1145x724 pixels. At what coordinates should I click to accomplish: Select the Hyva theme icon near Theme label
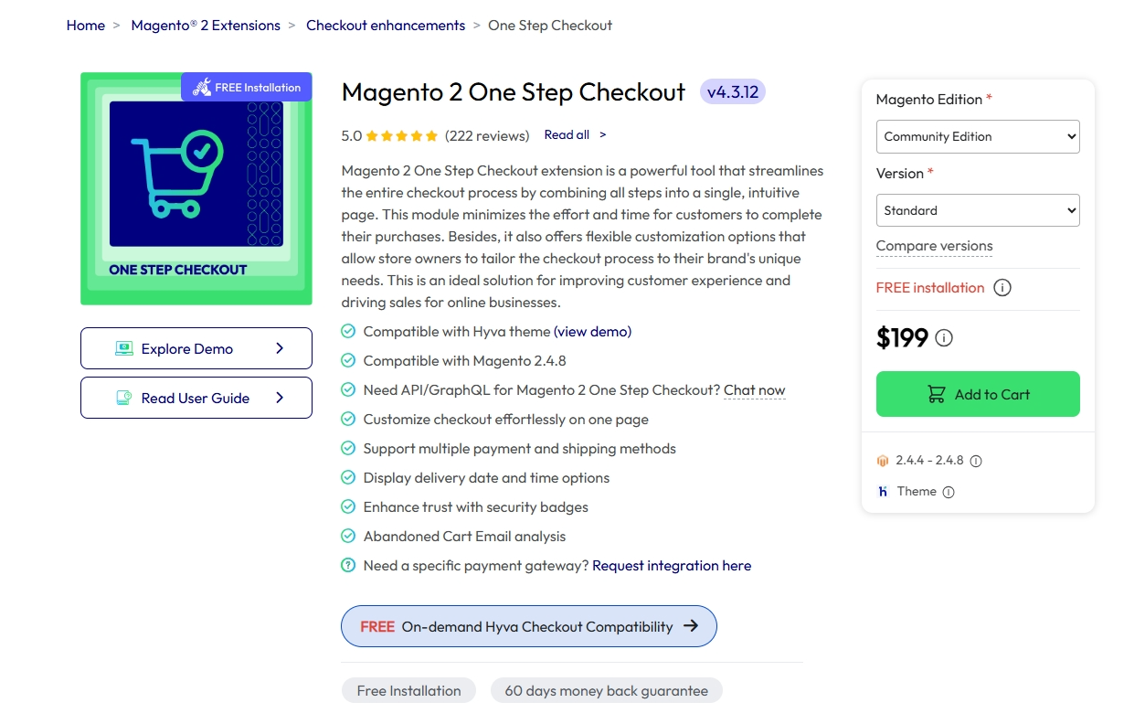(882, 491)
